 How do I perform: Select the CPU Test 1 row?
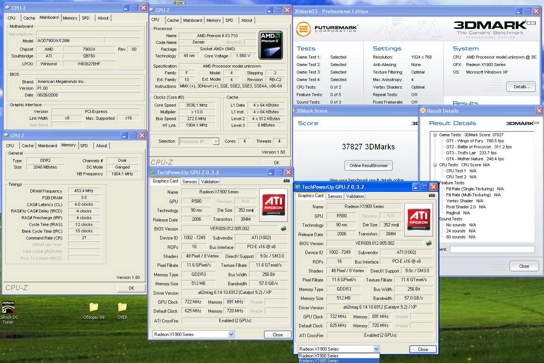coord(461,171)
